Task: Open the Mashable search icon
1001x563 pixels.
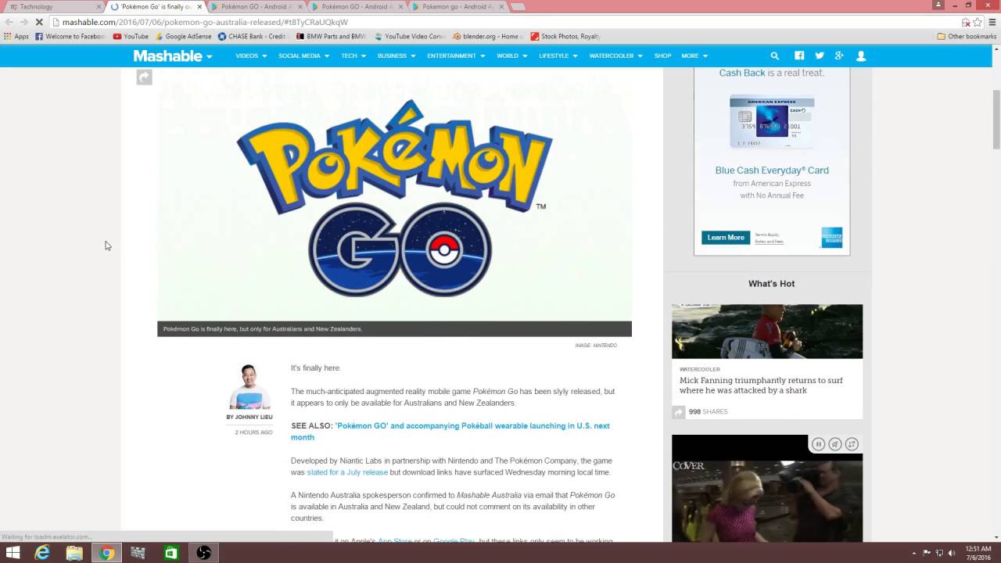Action: click(775, 56)
